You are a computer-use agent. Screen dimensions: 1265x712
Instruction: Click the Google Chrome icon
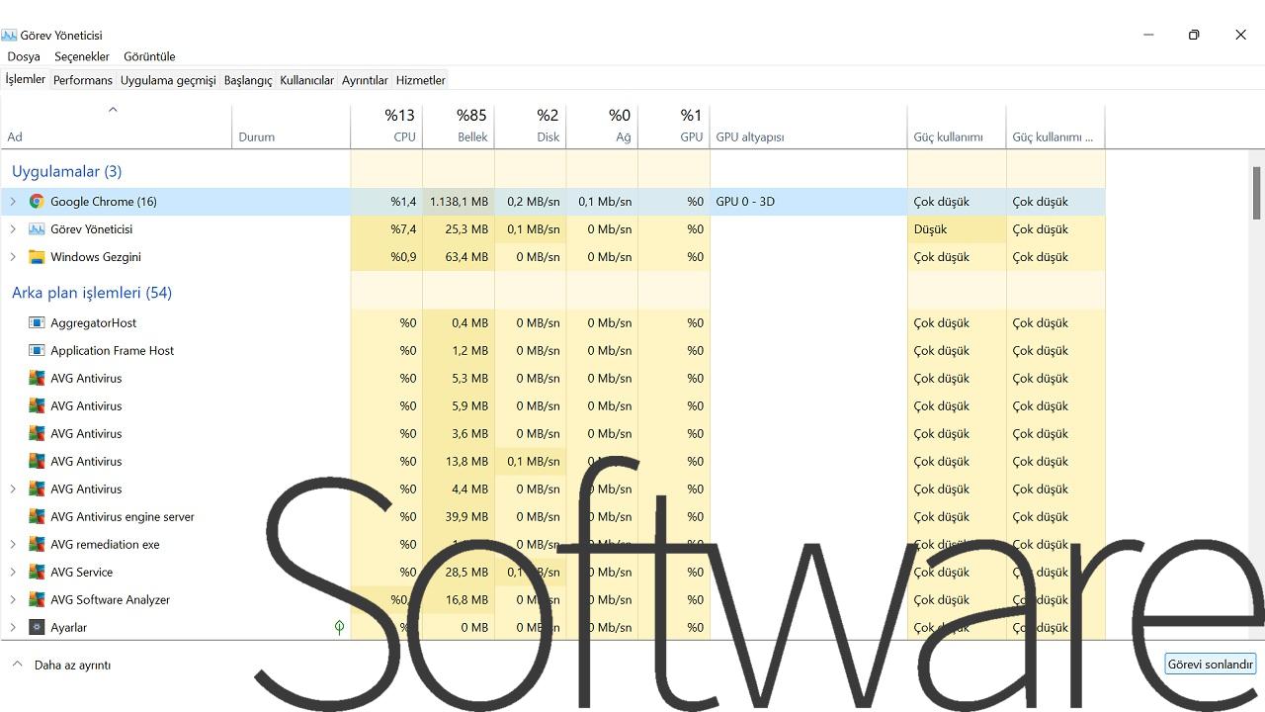37,202
